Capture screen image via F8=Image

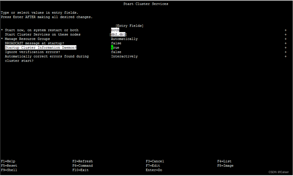point(225,165)
